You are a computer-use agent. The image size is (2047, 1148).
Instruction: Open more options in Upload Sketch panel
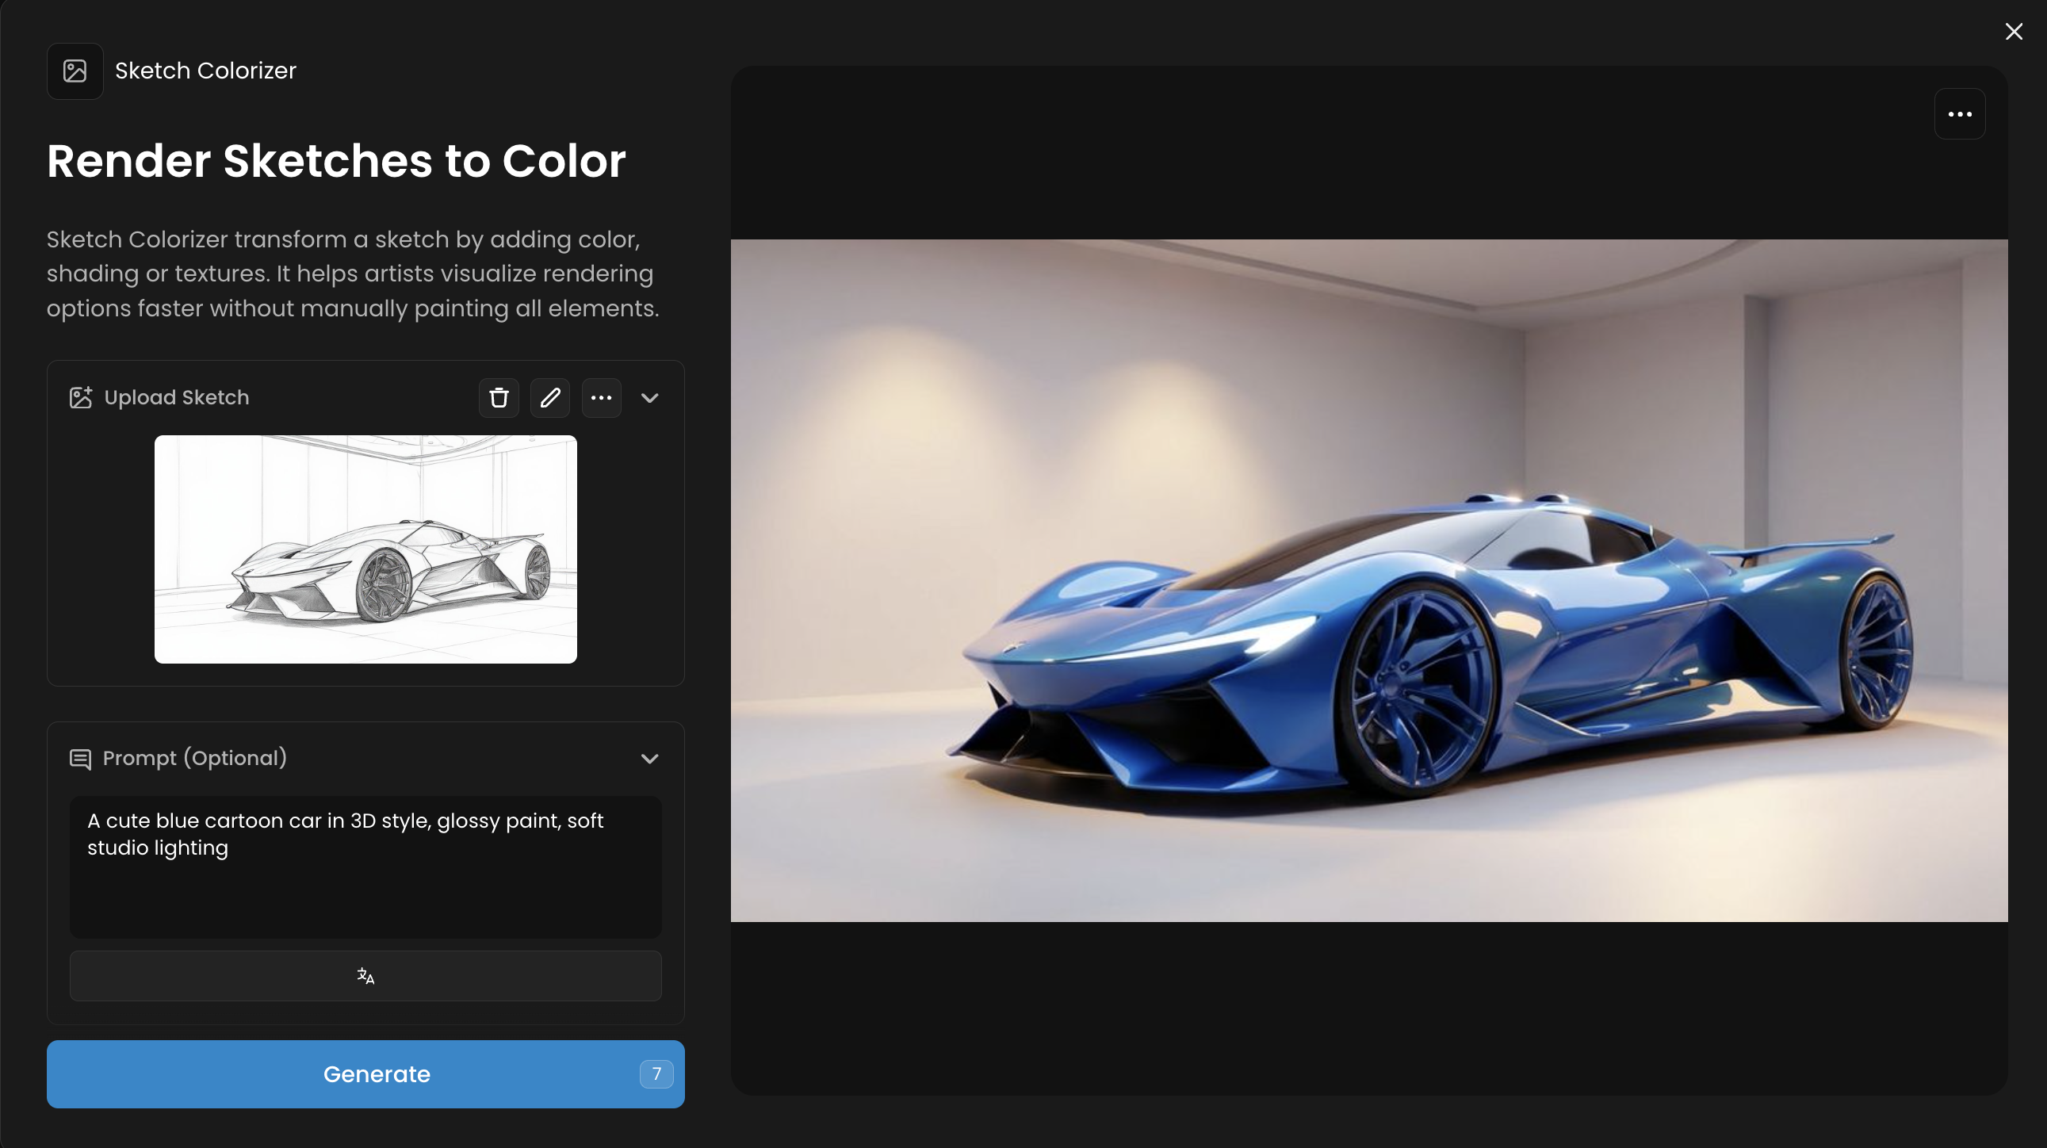tap(601, 397)
